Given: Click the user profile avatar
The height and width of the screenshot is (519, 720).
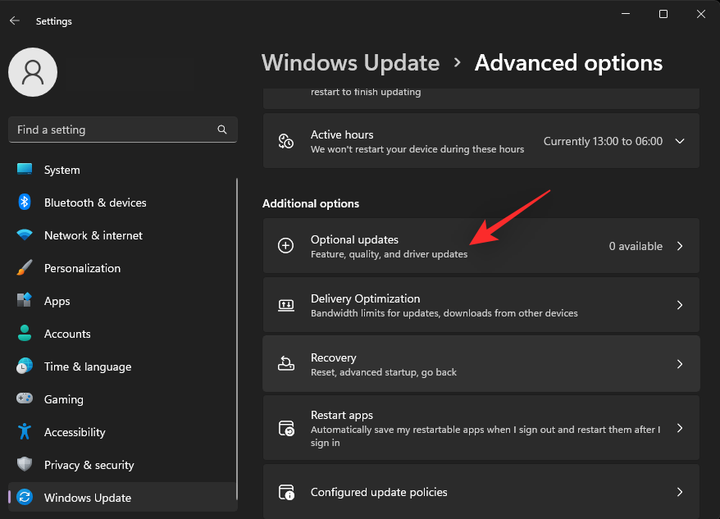Looking at the screenshot, I should (x=33, y=72).
